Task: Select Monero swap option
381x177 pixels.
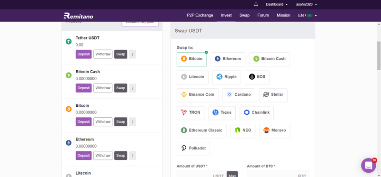Action: click(275, 131)
